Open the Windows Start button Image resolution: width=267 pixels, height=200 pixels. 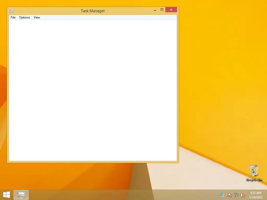pos(7,195)
